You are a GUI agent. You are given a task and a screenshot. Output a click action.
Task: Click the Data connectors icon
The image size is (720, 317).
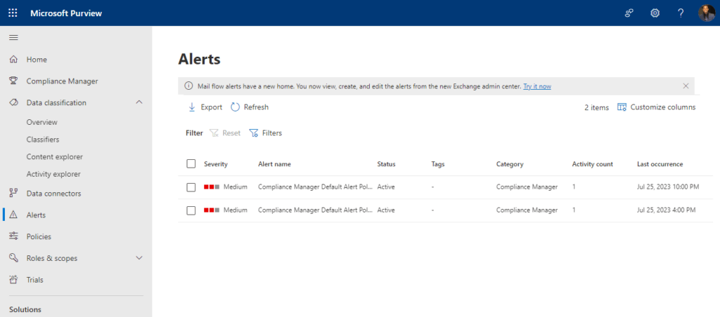pos(13,194)
